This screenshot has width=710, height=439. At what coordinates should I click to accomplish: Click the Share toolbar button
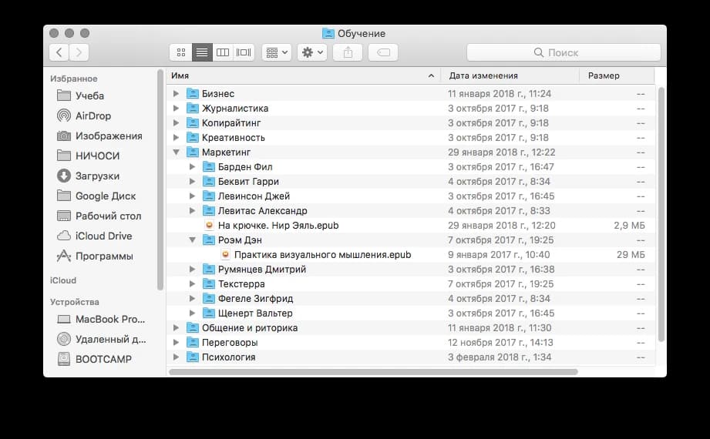coord(348,52)
